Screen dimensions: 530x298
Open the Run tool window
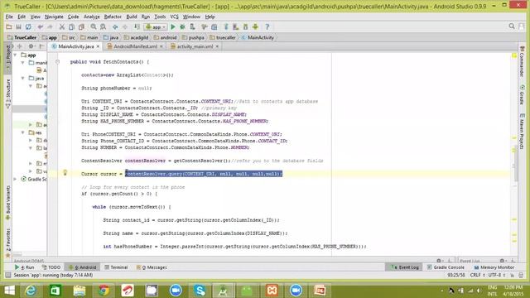24,267
